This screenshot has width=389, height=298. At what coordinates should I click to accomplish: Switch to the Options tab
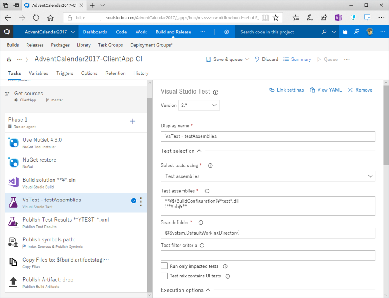89,73
